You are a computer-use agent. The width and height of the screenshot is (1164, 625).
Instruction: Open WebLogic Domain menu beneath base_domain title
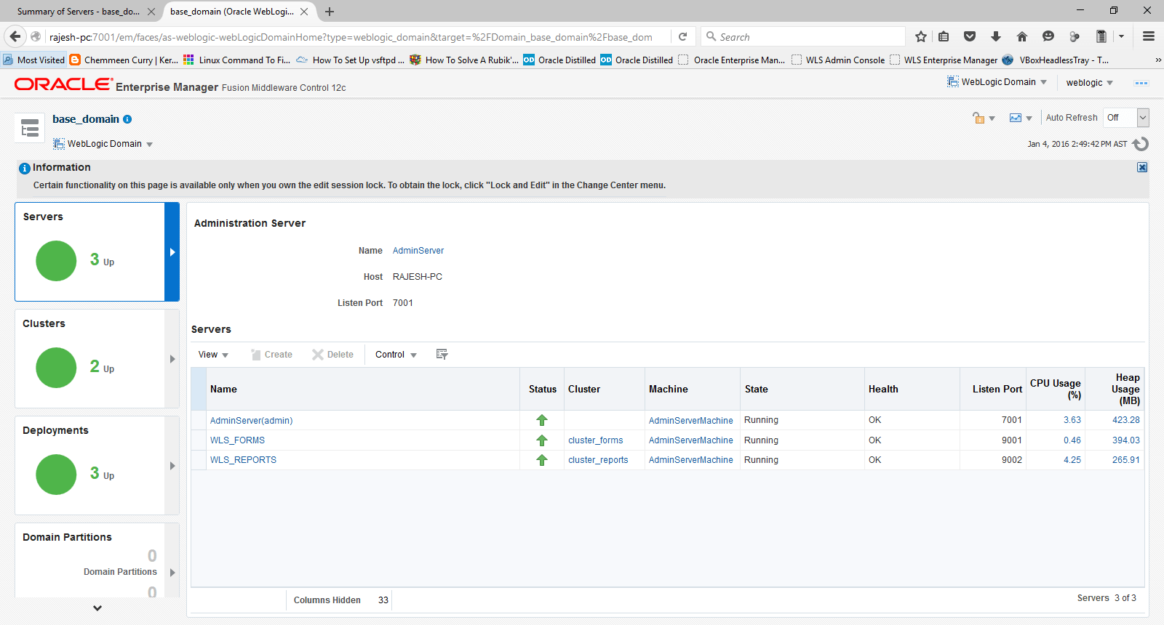pyautogui.click(x=103, y=144)
